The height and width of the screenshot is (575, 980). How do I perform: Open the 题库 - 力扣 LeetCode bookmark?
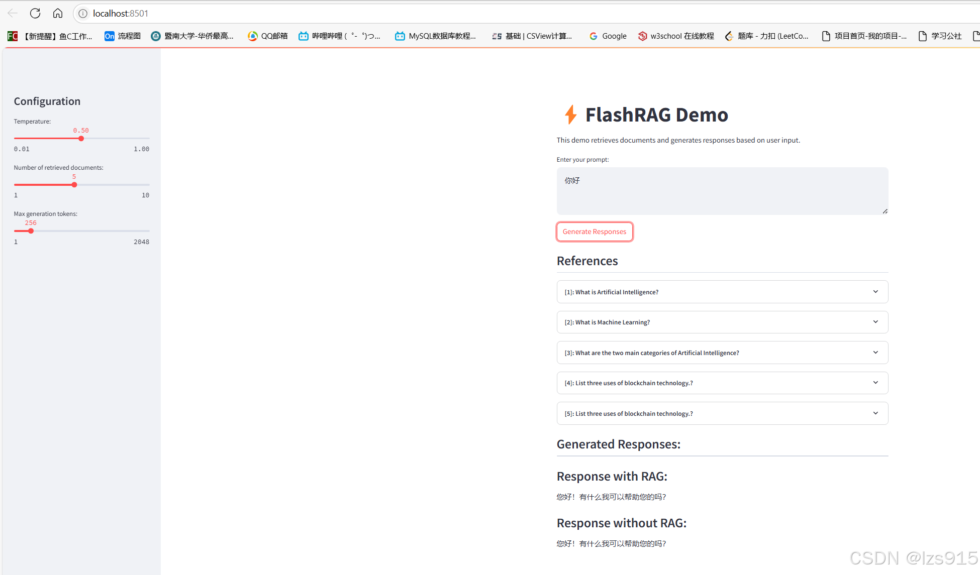[767, 36]
